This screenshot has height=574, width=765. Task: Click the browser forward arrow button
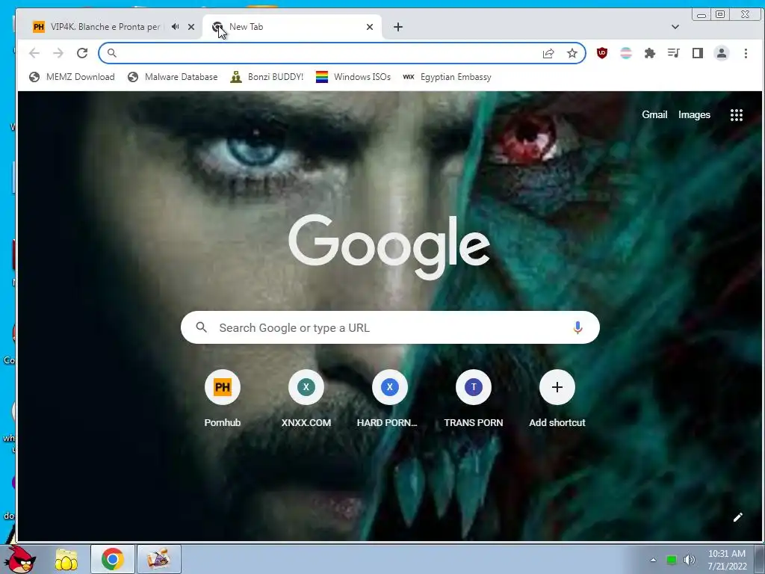[58, 53]
